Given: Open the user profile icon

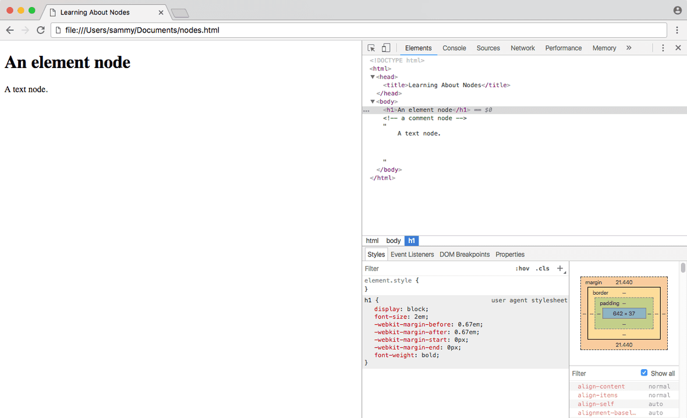Looking at the screenshot, I should pyautogui.click(x=677, y=10).
